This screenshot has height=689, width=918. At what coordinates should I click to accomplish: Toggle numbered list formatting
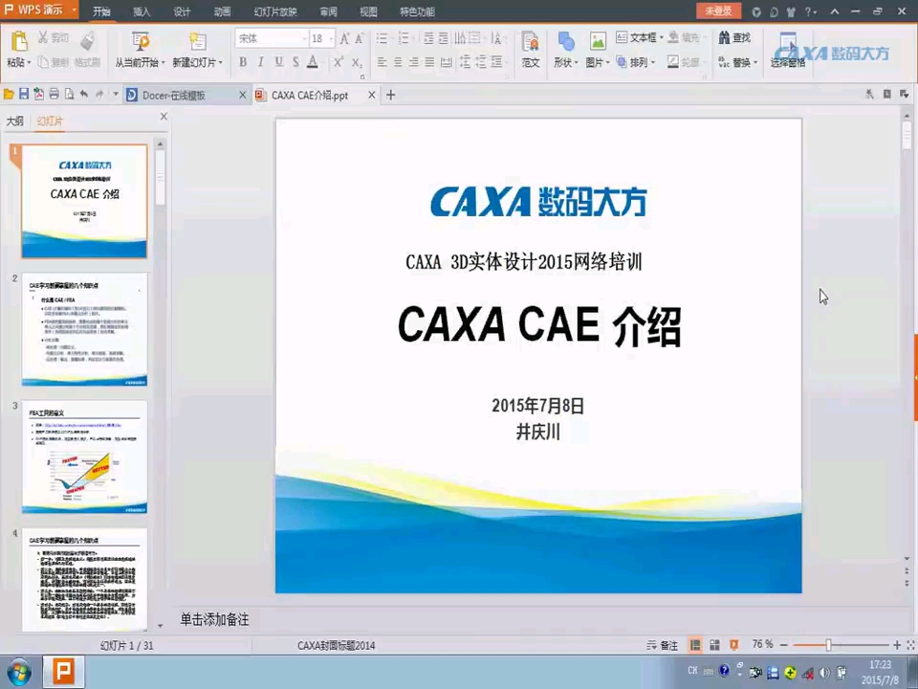404,38
